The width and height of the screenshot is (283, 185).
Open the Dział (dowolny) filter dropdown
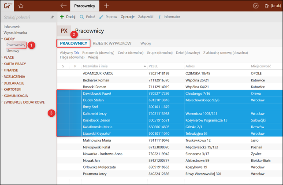(x=188, y=52)
